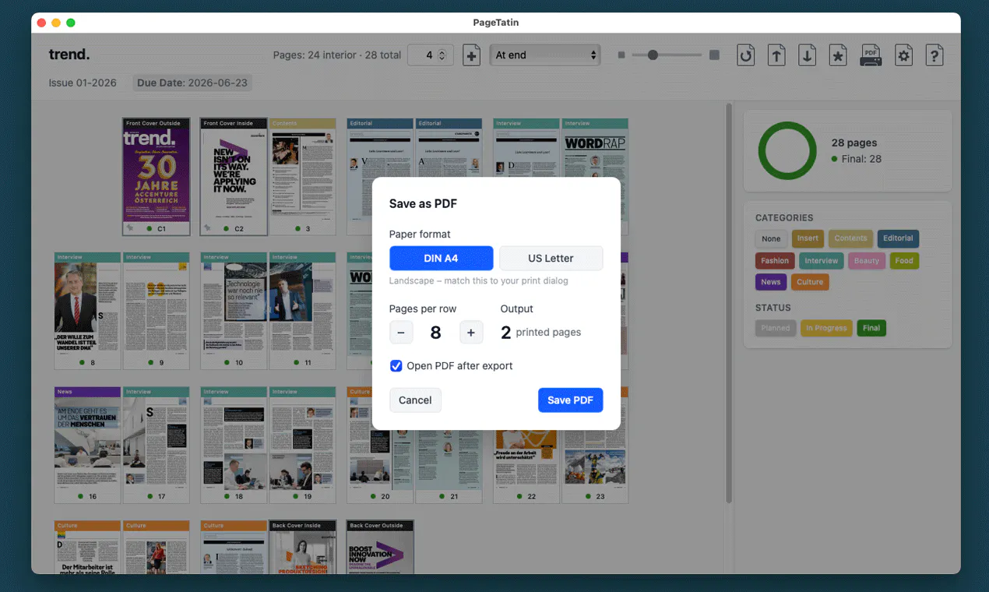The height and width of the screenshot is (592, 989).
Task: Decrease pages per row with minus
Action: coord(401,333)
